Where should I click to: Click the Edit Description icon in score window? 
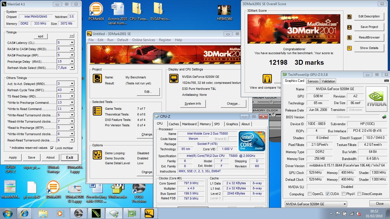point(349,17)
